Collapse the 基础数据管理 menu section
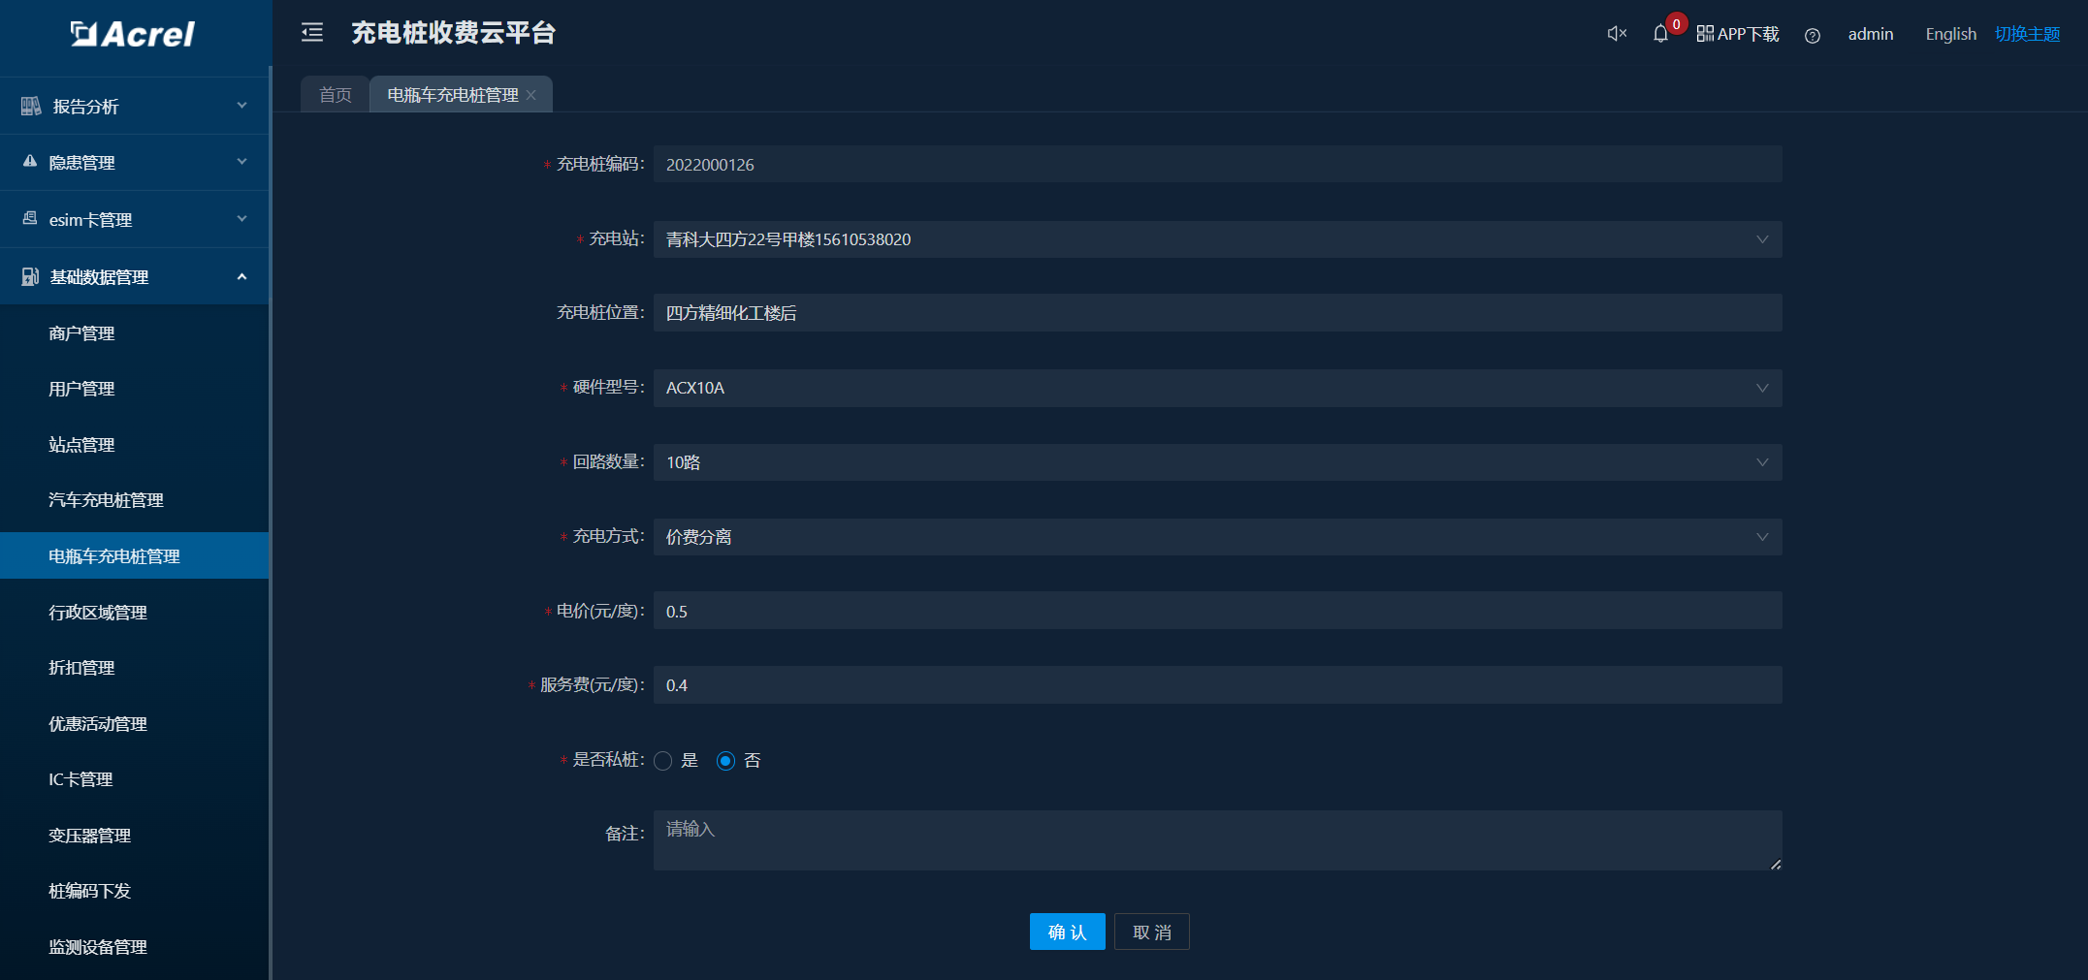Image resolution: width=2088 pixels, height=980 pixels. pos(241,277)
